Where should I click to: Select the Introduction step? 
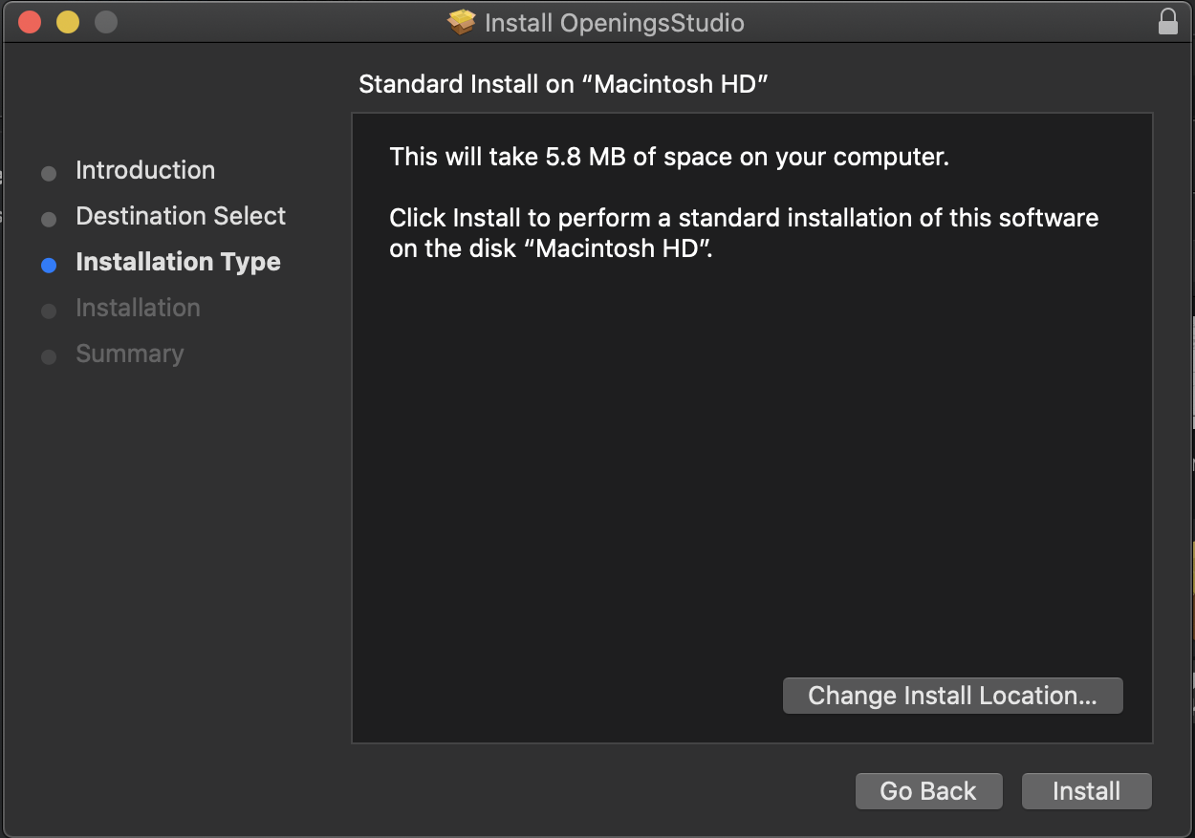[x=145, y=170]
